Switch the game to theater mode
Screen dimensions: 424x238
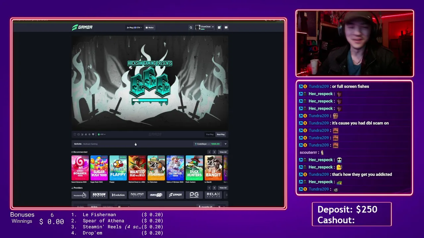pyautogui.click(x=79, y=135)
